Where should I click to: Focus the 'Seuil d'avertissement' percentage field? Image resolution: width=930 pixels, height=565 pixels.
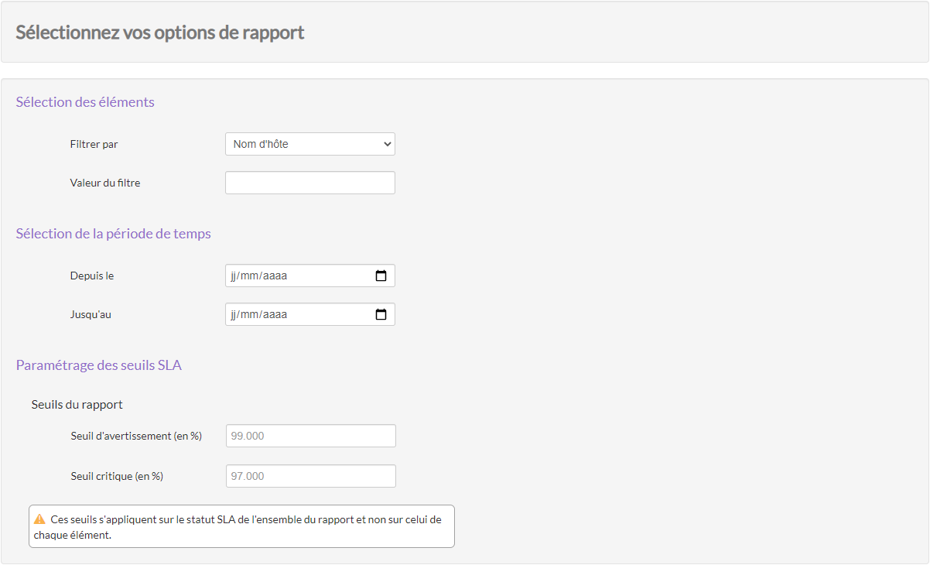click(x=310, y=436)
